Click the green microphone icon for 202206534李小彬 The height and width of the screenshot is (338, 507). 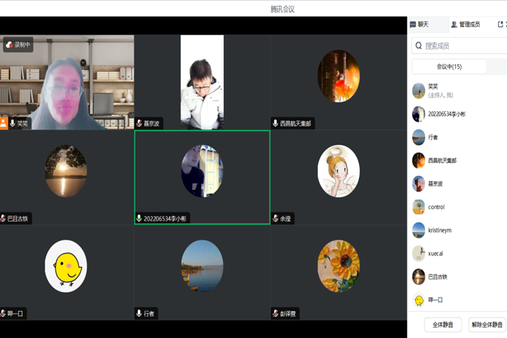tap(139, 218)
